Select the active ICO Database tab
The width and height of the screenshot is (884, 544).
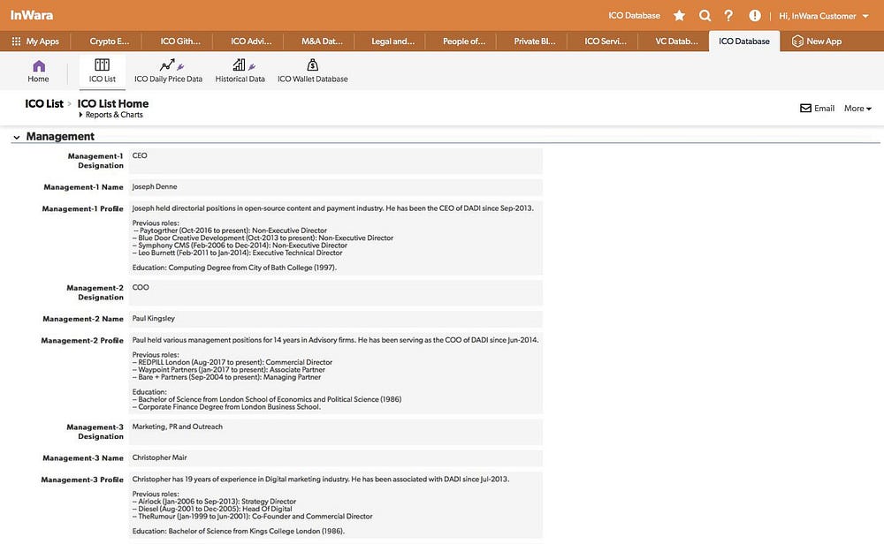[x=744, y=42]
